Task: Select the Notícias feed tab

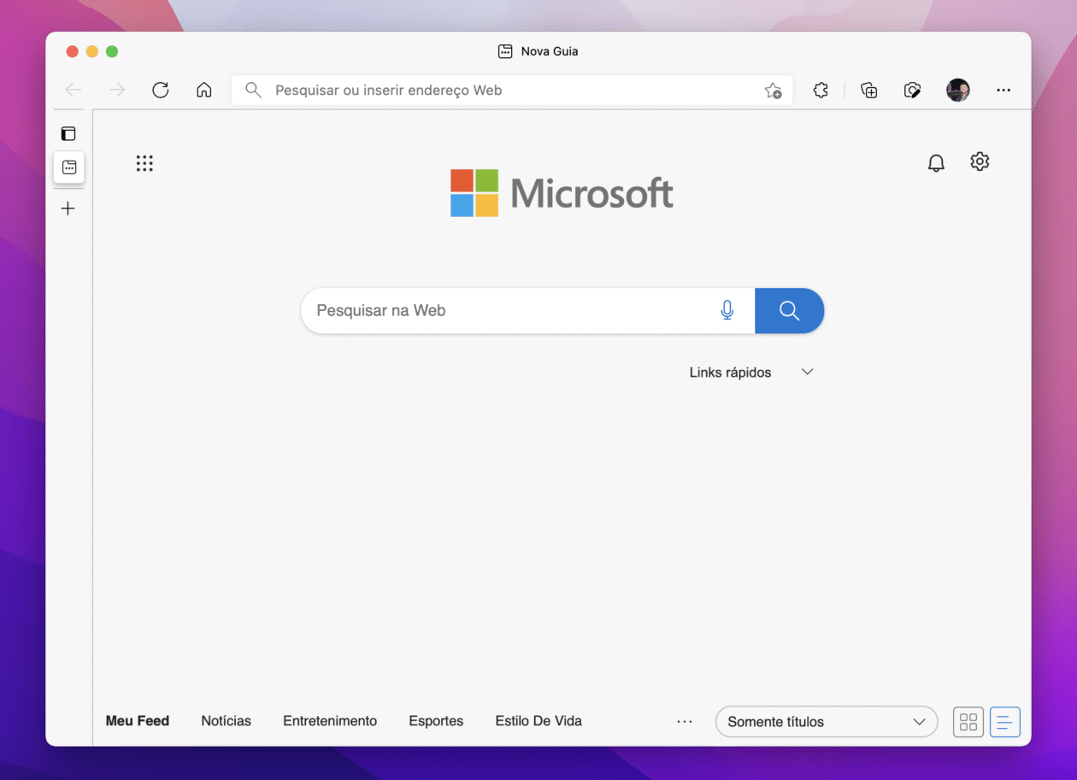Action: click(226, 721)
